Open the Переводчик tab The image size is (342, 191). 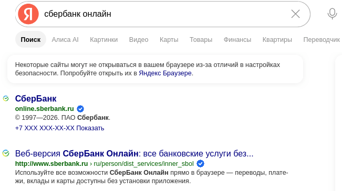click(322, 40)
